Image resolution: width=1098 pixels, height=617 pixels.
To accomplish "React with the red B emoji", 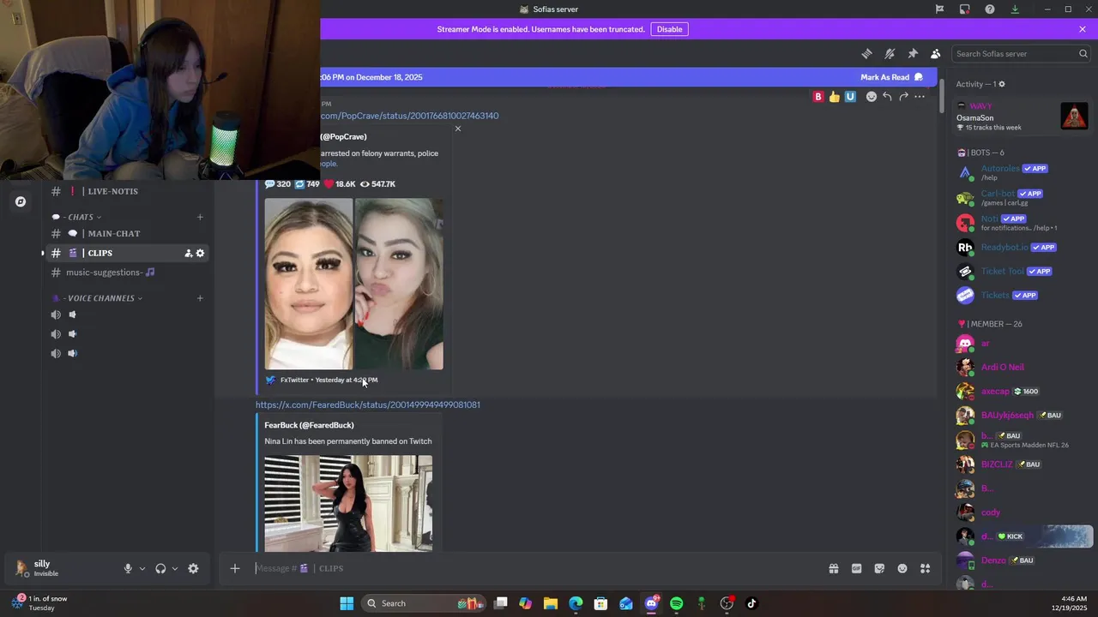I will click(818, 97).
